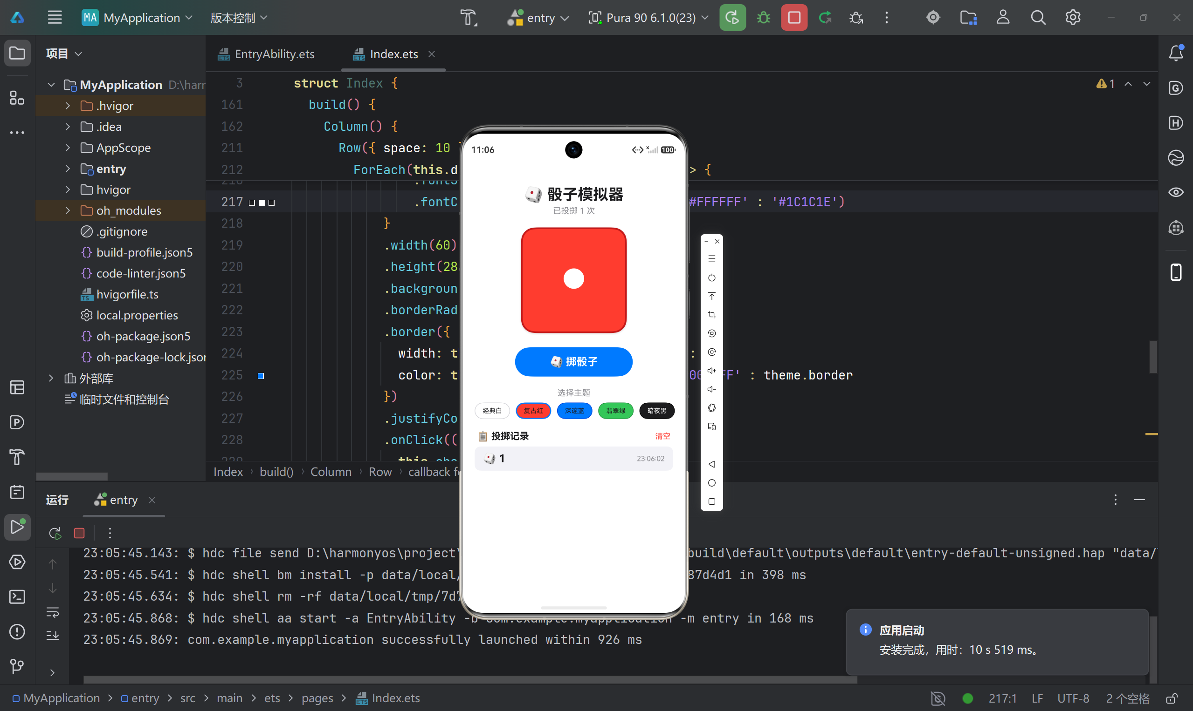Tap the 掷骰子 button in emulator

pyautogui.click(x=574, y=362)
